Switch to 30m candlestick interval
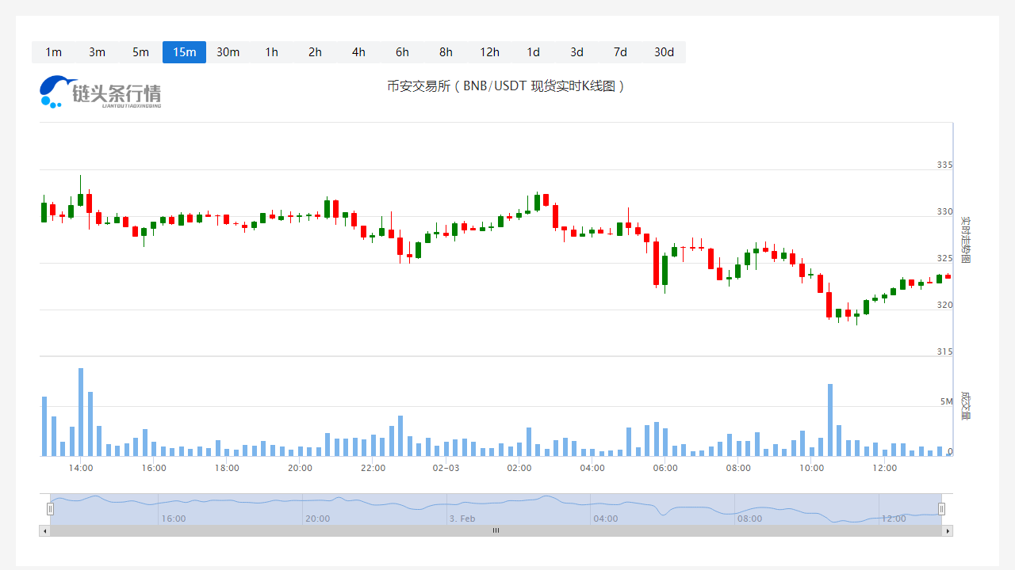 click(228, 52)
